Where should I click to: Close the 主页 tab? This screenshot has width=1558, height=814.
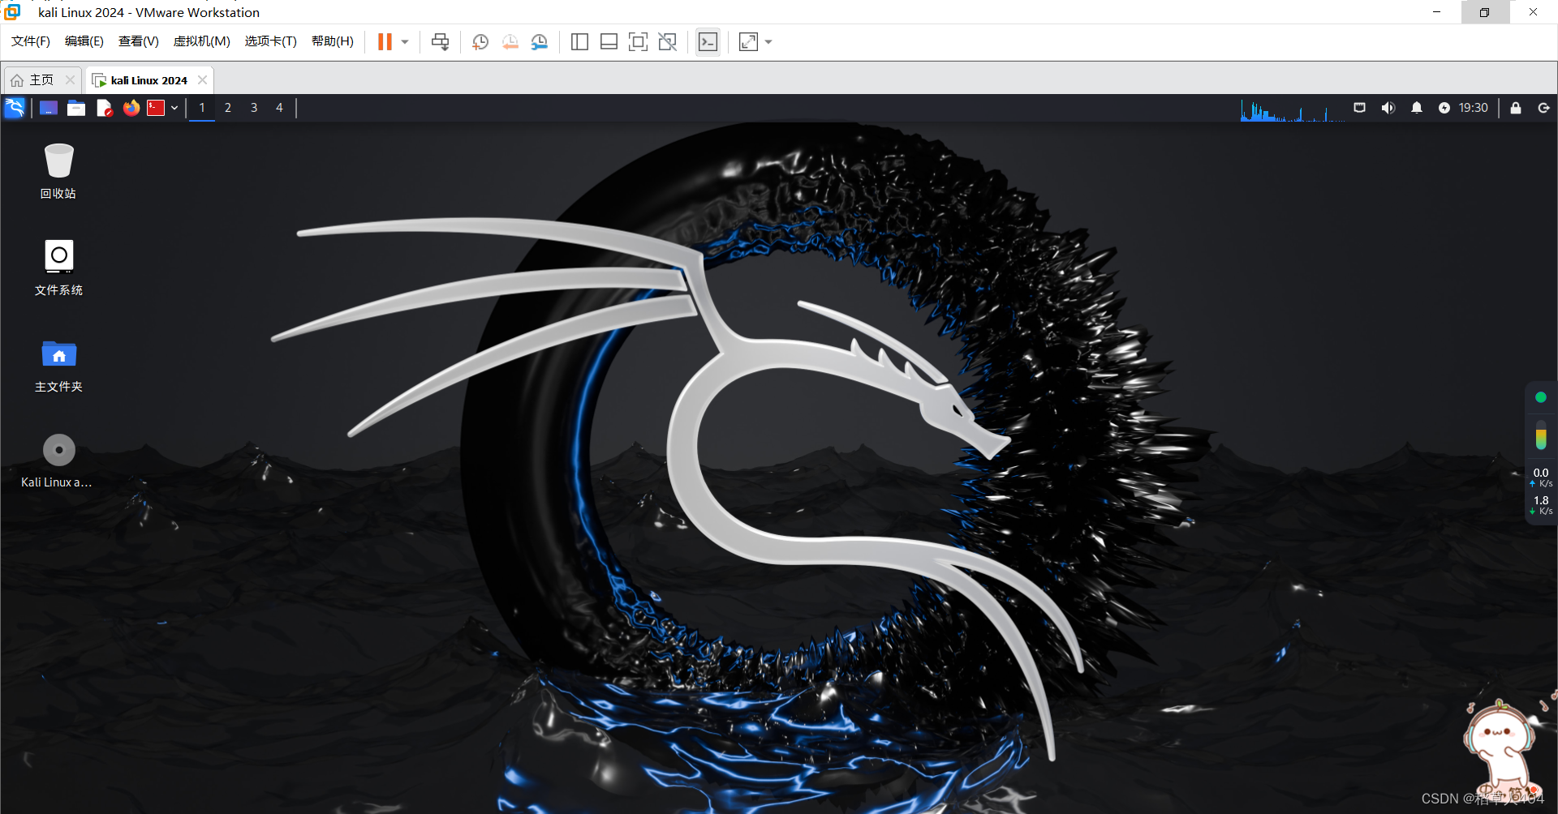pyautogui.click(x=70, y=79)
